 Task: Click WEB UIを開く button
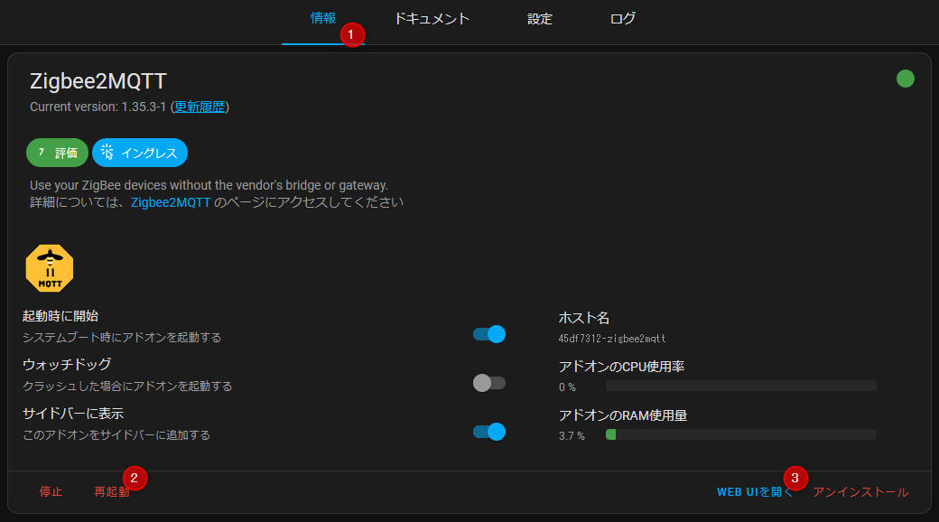click(x=755, y=492)
